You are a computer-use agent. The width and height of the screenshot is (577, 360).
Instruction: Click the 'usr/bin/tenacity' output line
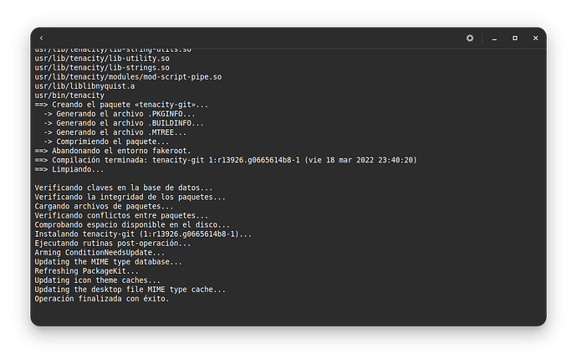click(69, 95)
